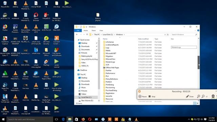Expand the Explorer ribbon with the chevron

pyautogui.click(x=195, y=30)
